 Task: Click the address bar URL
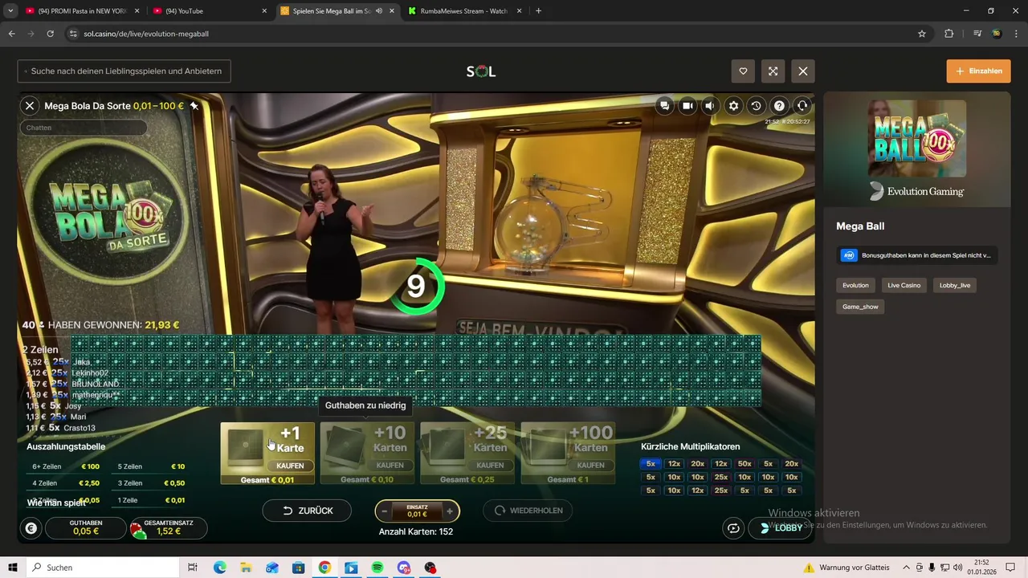click(x=146, y=34)
